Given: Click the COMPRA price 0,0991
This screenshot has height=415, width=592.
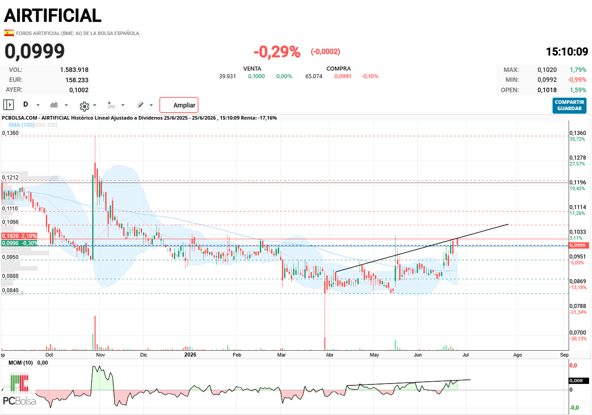Looking at the screenshot, I should coord(343,76).
